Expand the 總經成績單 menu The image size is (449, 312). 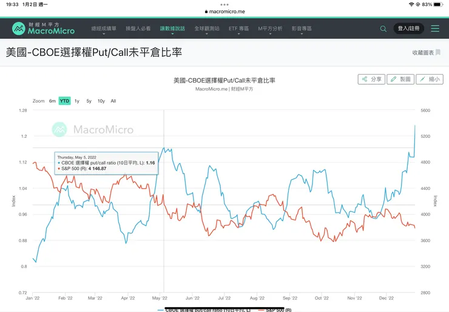pyautogui.click(x=104, y=29)
